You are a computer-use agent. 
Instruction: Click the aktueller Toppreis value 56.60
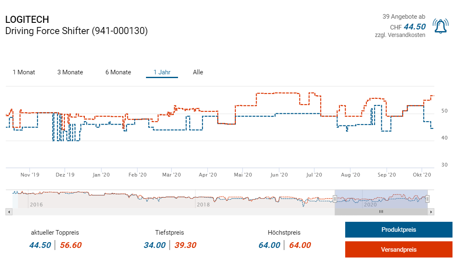coord(71,245)
